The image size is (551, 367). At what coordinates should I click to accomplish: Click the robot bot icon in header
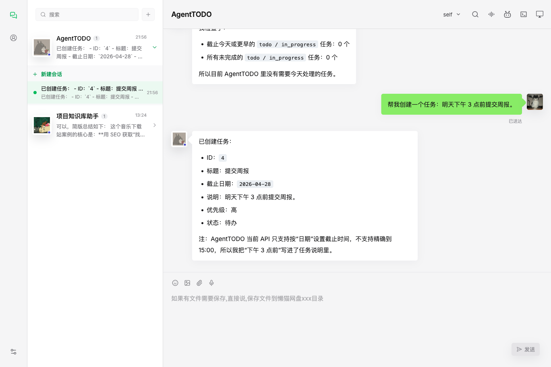click(507, 14)
